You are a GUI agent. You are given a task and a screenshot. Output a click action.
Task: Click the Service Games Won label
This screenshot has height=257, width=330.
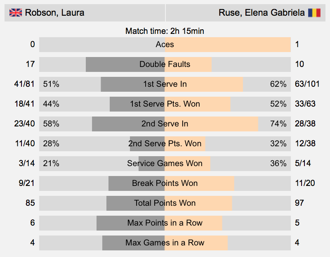tap(165, 163)
